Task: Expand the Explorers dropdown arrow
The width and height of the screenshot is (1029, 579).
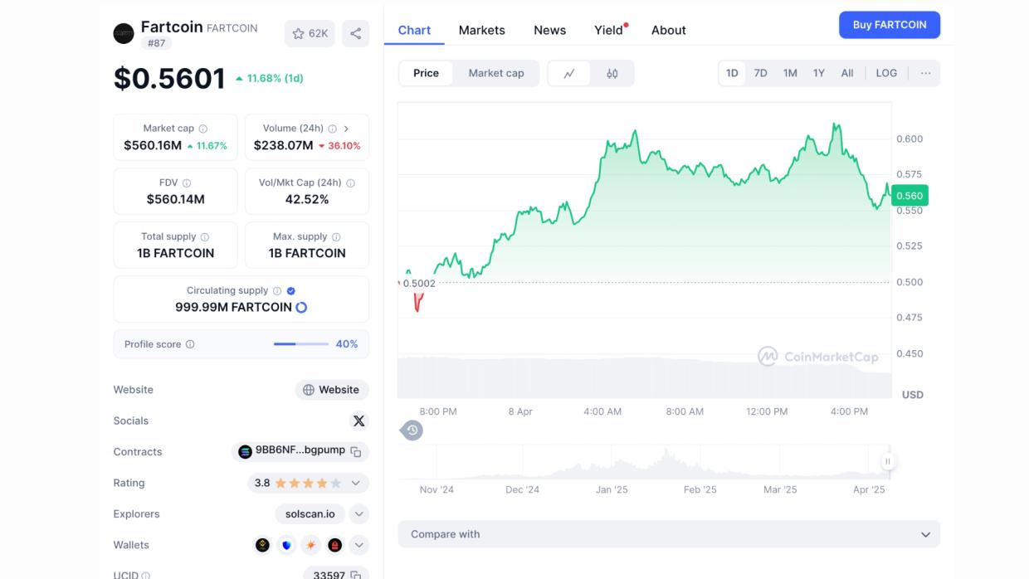Action: tap(358, 514)
